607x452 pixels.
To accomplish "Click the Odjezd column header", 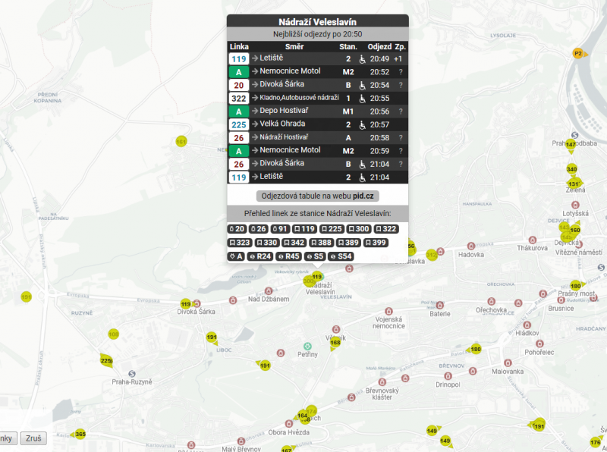I will [379, 47].
